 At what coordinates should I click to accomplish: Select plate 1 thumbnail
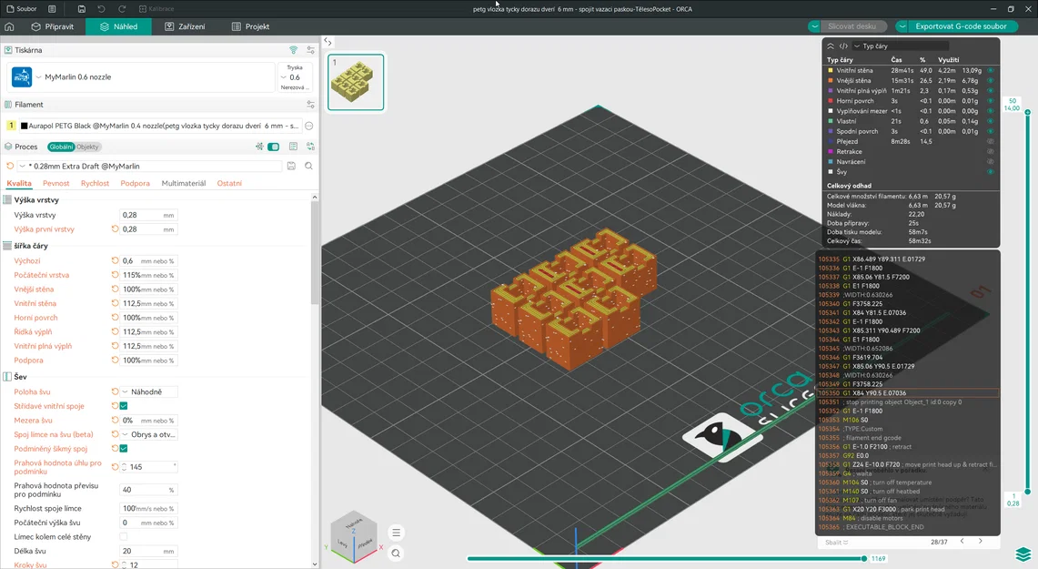(356, 82)
